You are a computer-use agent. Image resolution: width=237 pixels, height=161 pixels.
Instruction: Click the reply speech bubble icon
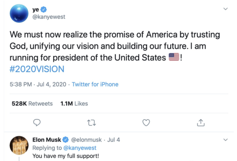coord(37,123)
